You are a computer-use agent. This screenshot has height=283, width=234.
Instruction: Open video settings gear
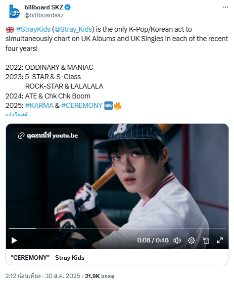(191, 240)
